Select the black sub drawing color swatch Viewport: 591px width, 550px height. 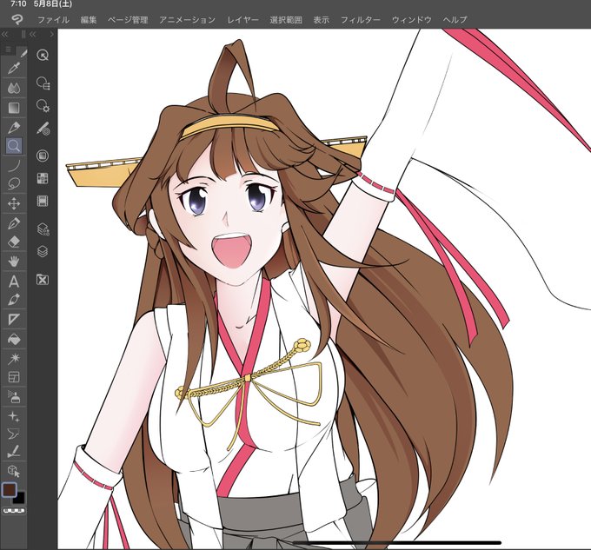pos(19,499)
